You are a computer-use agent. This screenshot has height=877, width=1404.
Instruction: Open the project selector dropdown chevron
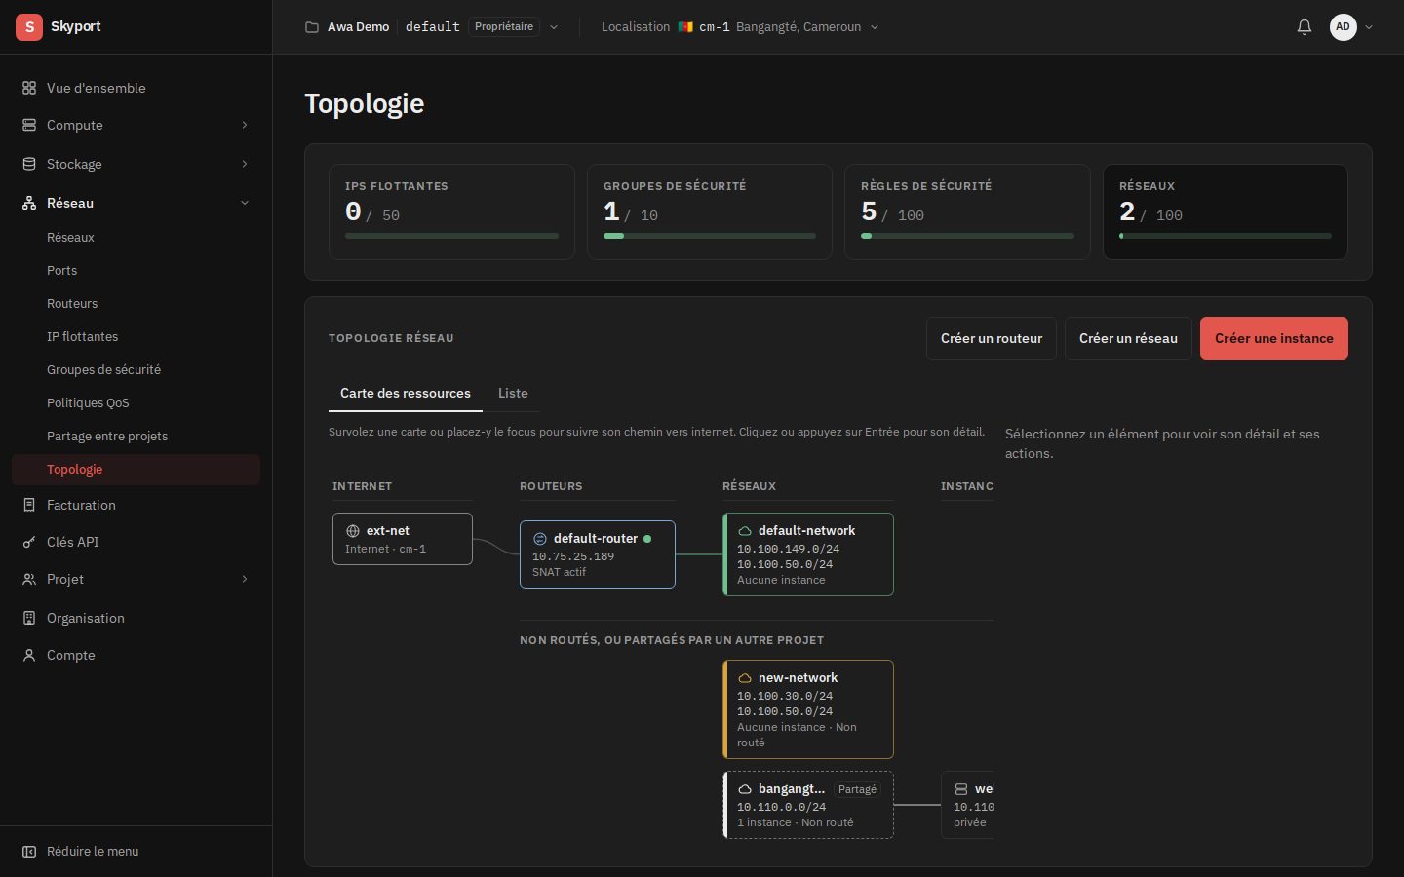554,27
